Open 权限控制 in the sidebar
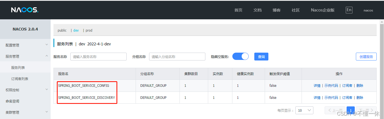Image resolution: width=384 pixels, height=119 pixels. [x=12, y=90]
